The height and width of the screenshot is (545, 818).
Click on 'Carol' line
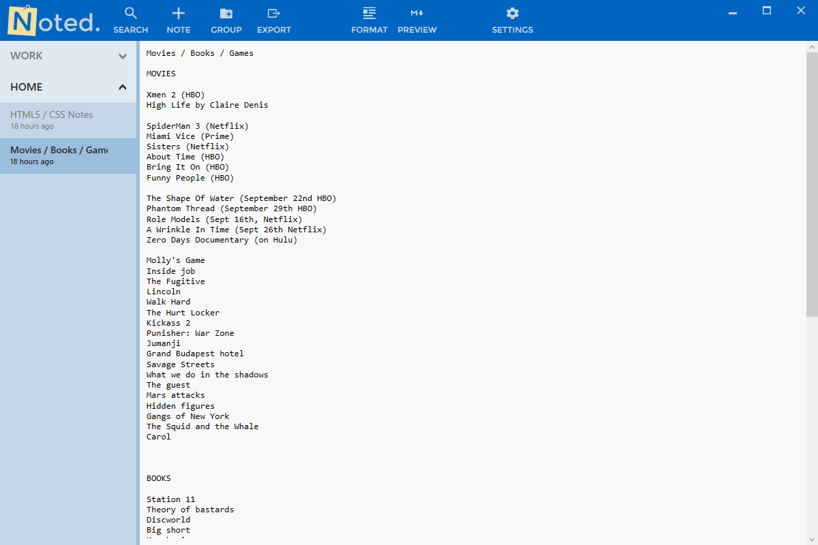[x=159, y=437]
